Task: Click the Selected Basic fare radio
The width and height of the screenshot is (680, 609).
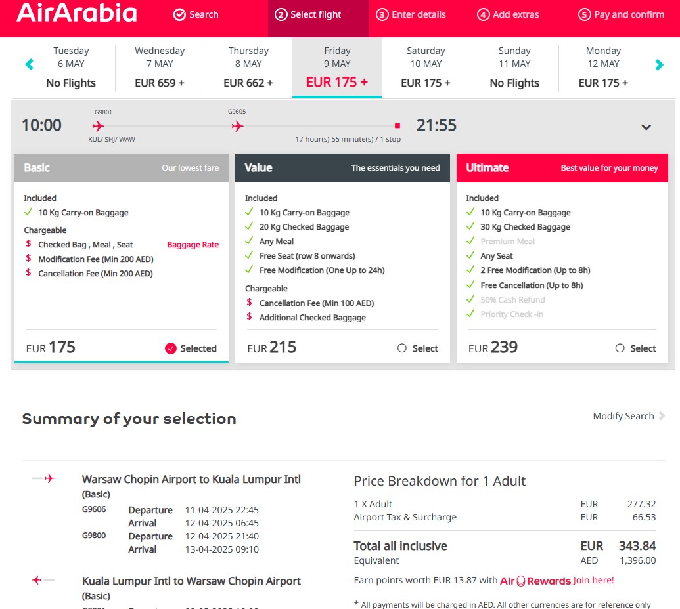Action: click(171, 348)
